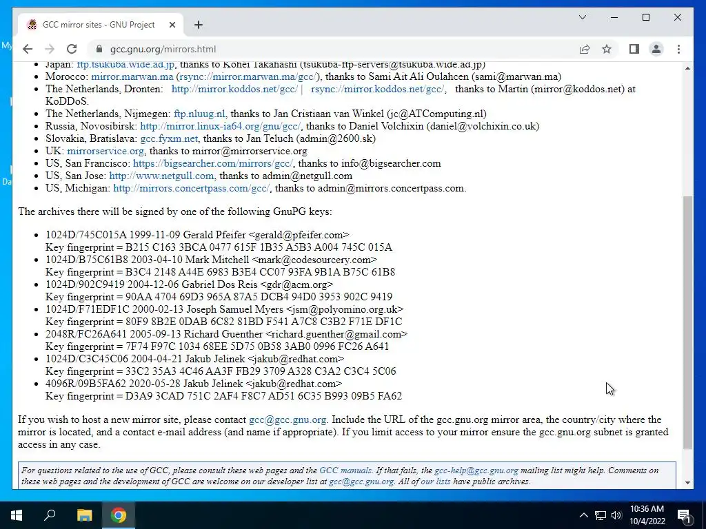Click the Joseph Samuel Myers key entry
The width and height of the screenshot is (706, 529).
click(x=224, y=309)
